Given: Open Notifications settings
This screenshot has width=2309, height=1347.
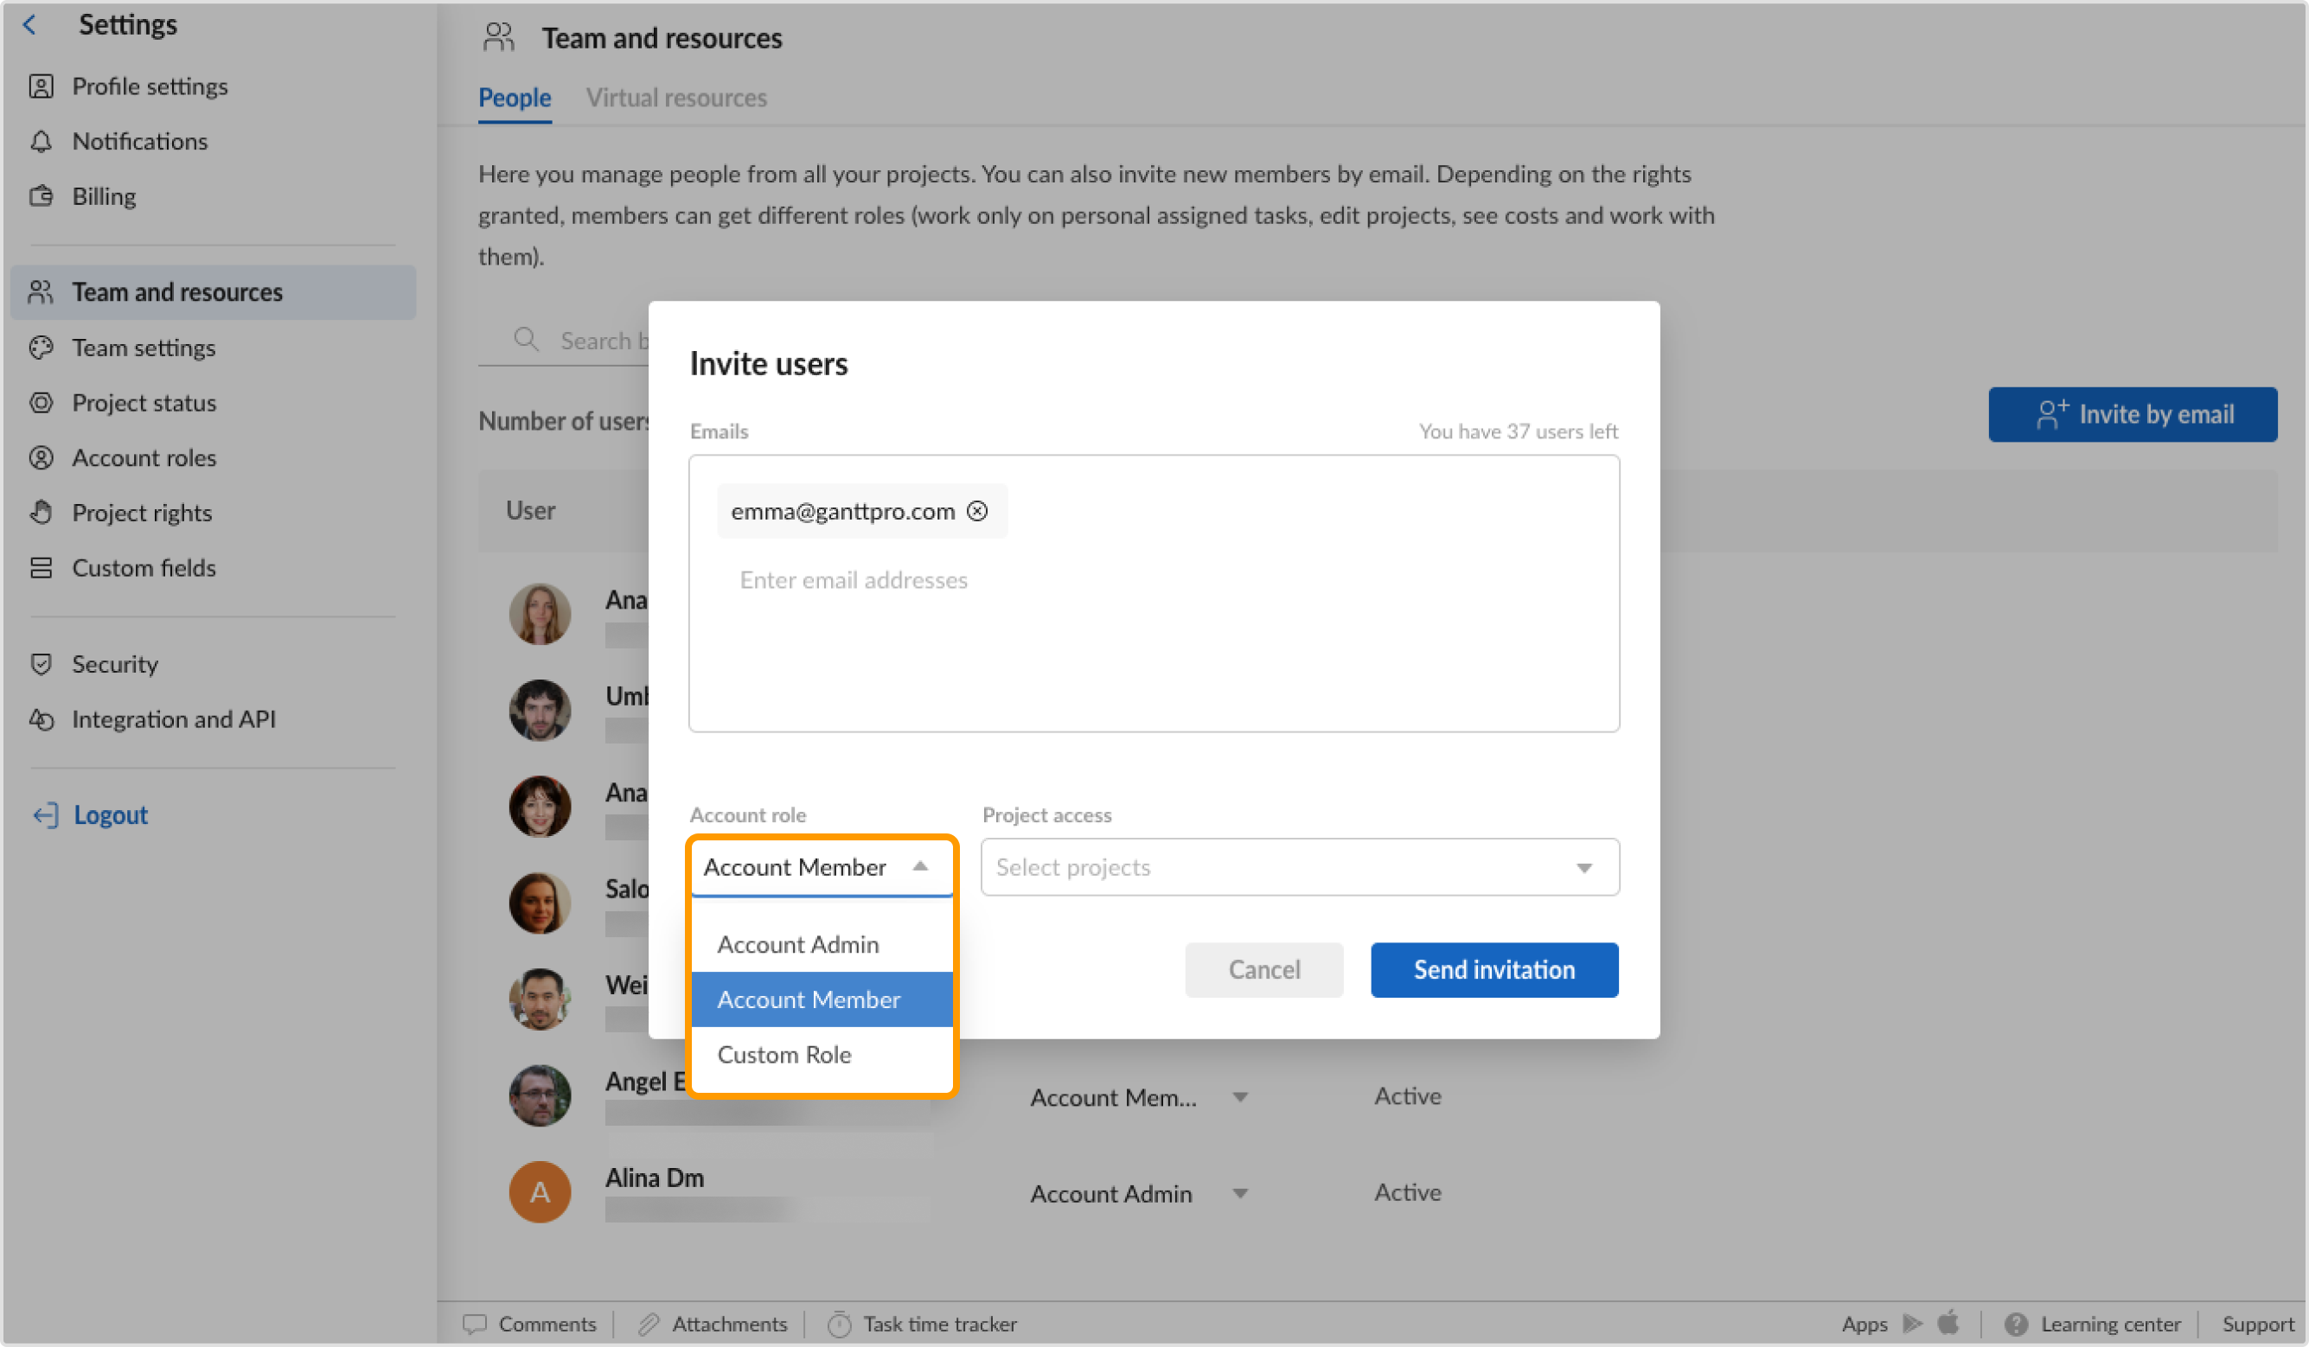Looking at the screenshot, I should pos(140,141).
